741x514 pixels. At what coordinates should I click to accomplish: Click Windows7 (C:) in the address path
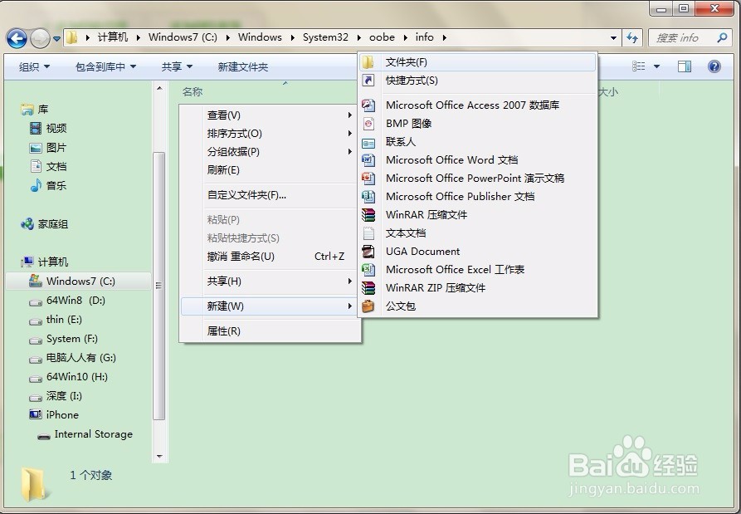[183, 37]
